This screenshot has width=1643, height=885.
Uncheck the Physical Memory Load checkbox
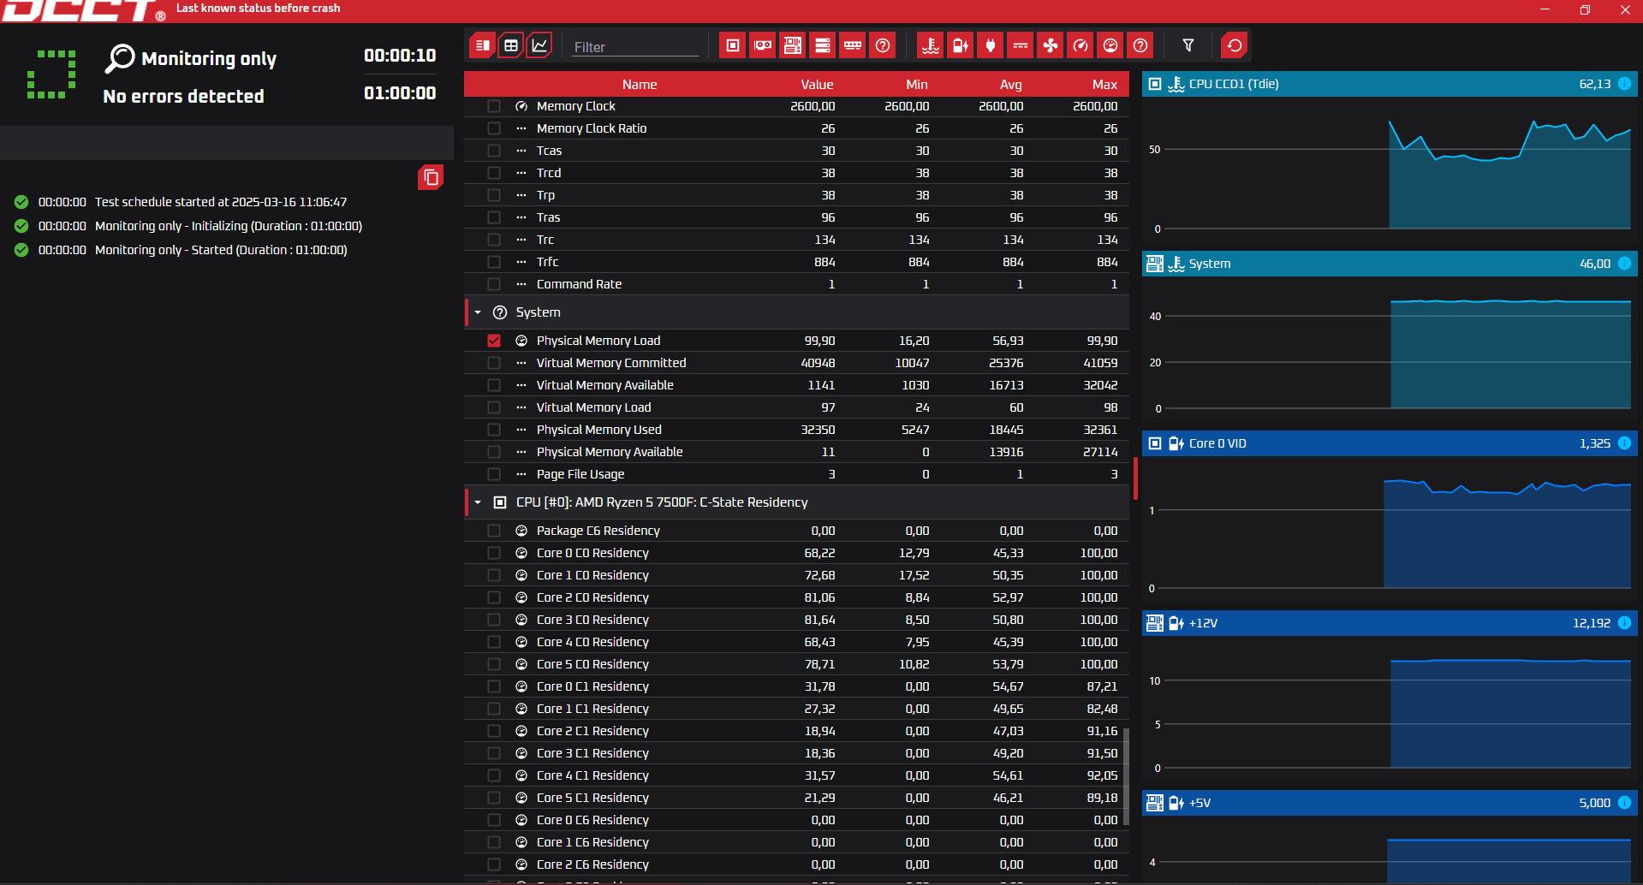494,341
